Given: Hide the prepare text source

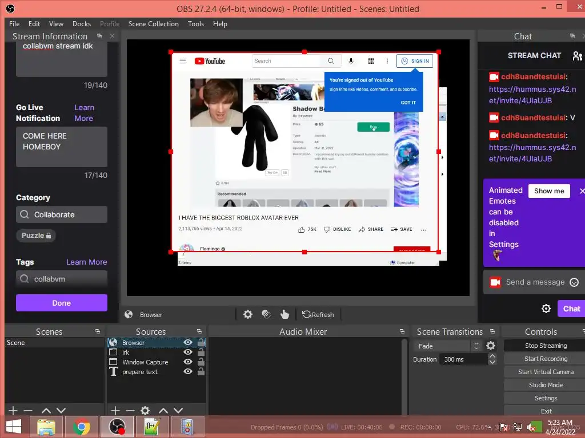Looking at the screenshot, I should (x=188, y=371).
